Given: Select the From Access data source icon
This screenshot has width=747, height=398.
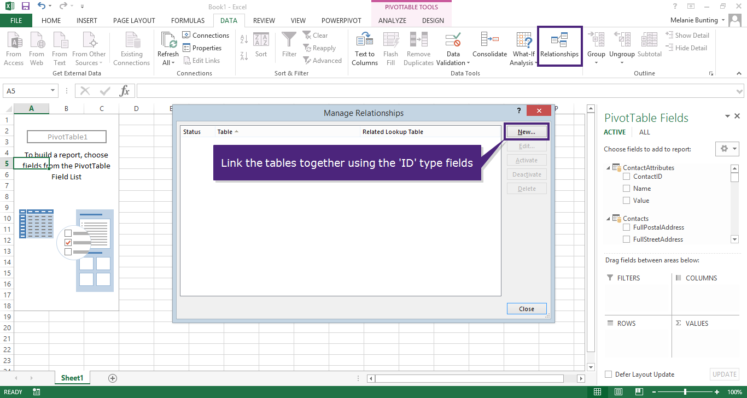Looking at the screenshot, I should [14, 42].
